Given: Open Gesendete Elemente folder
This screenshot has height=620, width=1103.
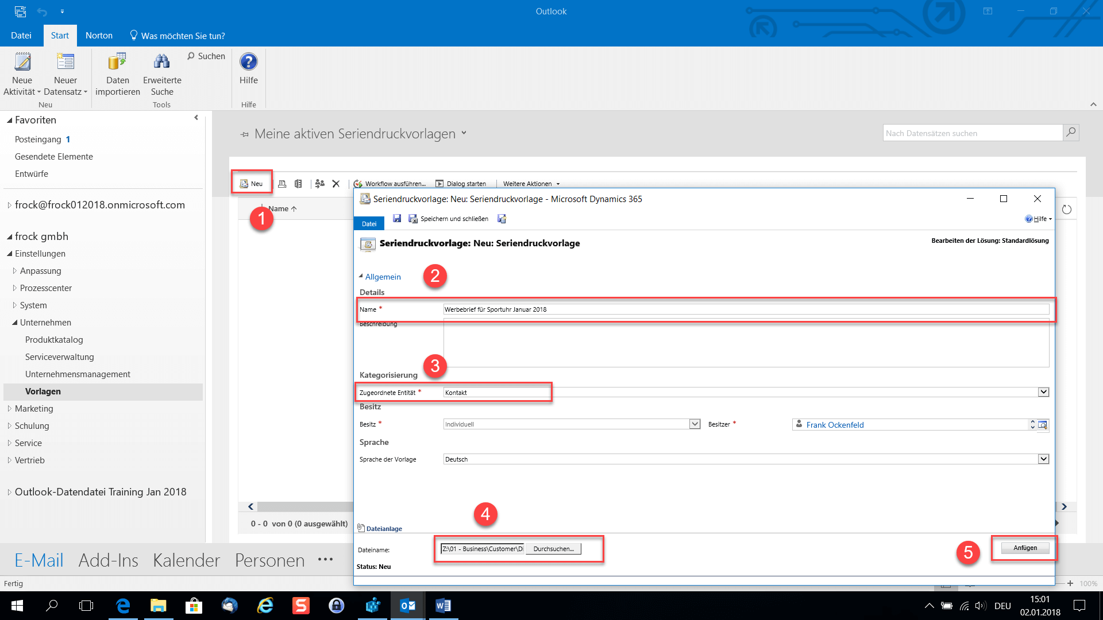Looking at the screenshot, I should point(54,157).
